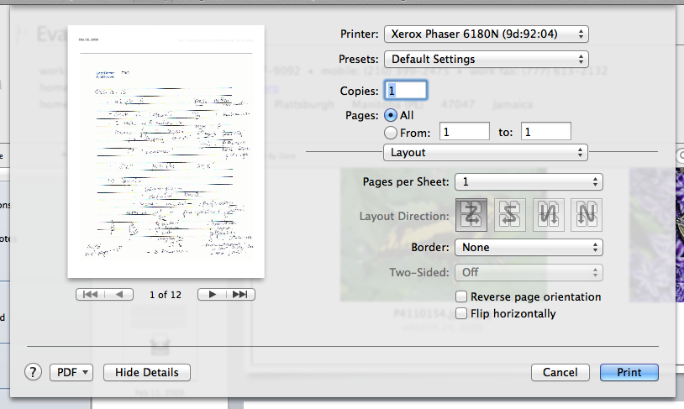Enable Flip horizontally checkbox
Screen dimensions: 684x409
click(x=461, y=313)
